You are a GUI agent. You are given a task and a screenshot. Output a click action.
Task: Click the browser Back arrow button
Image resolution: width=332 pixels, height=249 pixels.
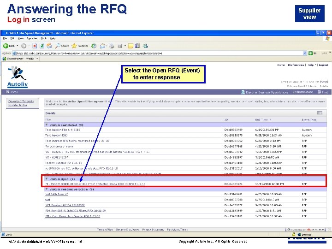coord(6,46)
